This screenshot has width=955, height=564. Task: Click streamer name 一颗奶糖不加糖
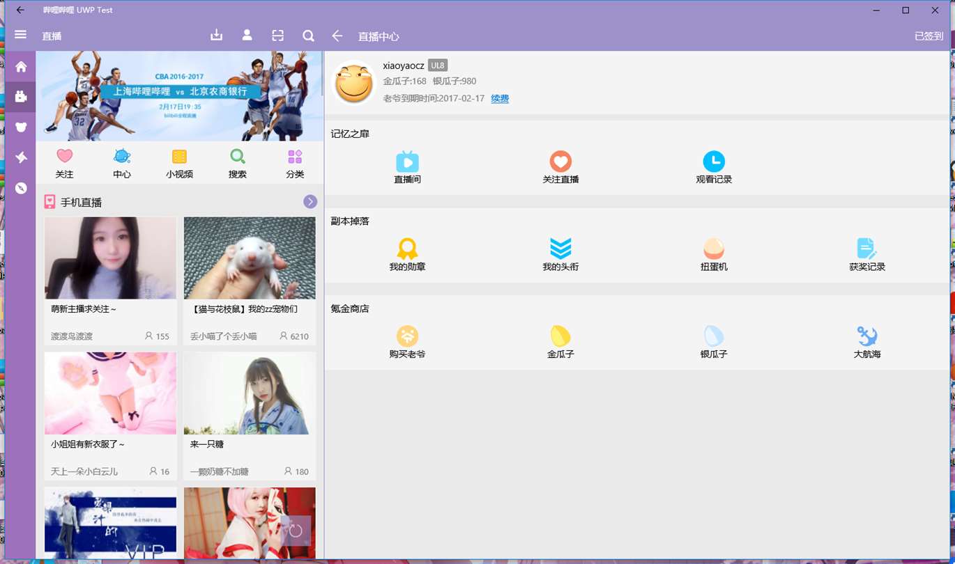219,471
